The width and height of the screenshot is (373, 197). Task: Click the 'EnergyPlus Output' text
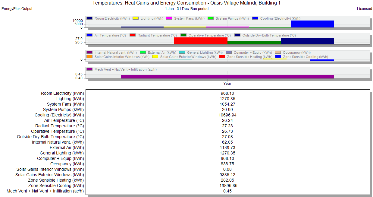tap(17, 9)
